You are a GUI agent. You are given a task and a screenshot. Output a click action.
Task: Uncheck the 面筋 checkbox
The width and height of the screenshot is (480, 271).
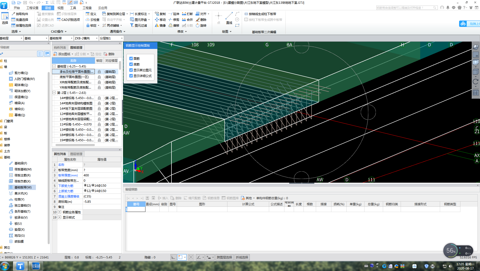coord(131,58)
